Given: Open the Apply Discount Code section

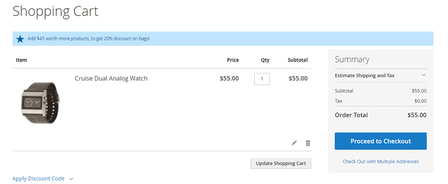Looking at the screenshot, I should coord(39,179).
